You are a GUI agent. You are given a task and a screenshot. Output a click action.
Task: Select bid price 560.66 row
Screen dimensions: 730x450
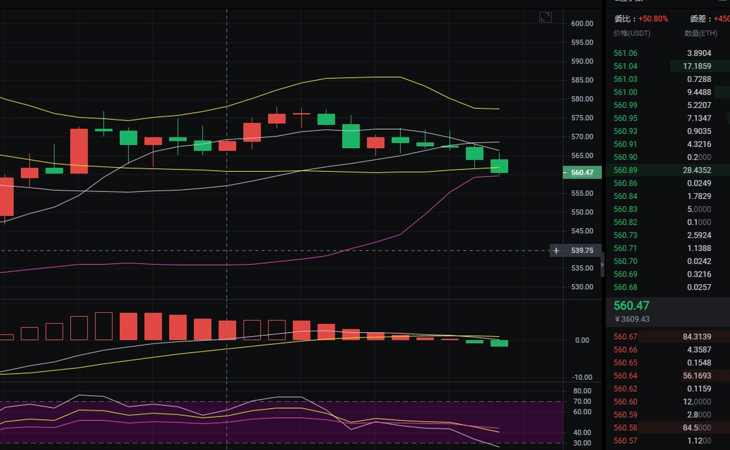pos(668,349)
